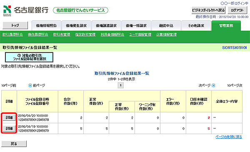Screen dimensions: 250x152
Task: Click ビジネスダイレクトへ戻る button
Action: (208, 10)
